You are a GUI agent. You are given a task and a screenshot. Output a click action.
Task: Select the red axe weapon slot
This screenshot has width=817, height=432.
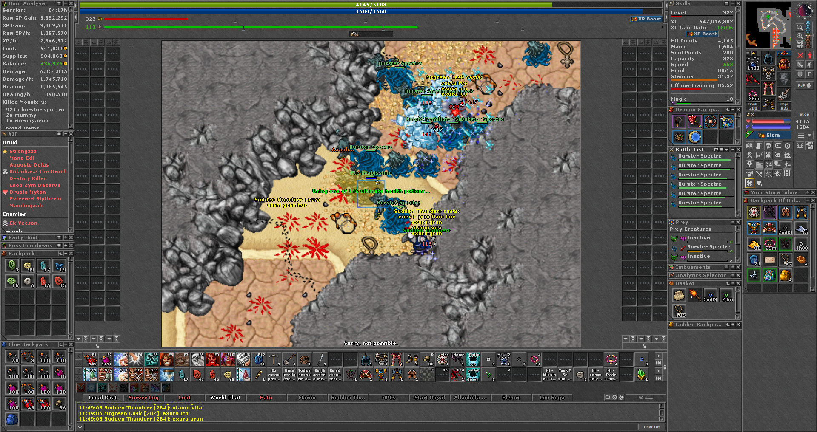tap(753, 79)
